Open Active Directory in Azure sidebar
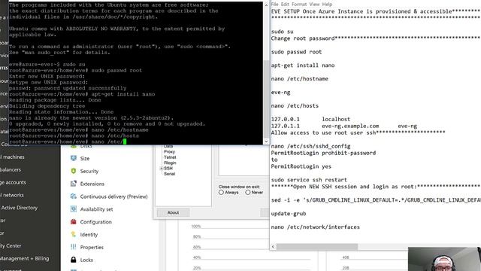The height and width of the screenshot is (271, 481). 19,208
